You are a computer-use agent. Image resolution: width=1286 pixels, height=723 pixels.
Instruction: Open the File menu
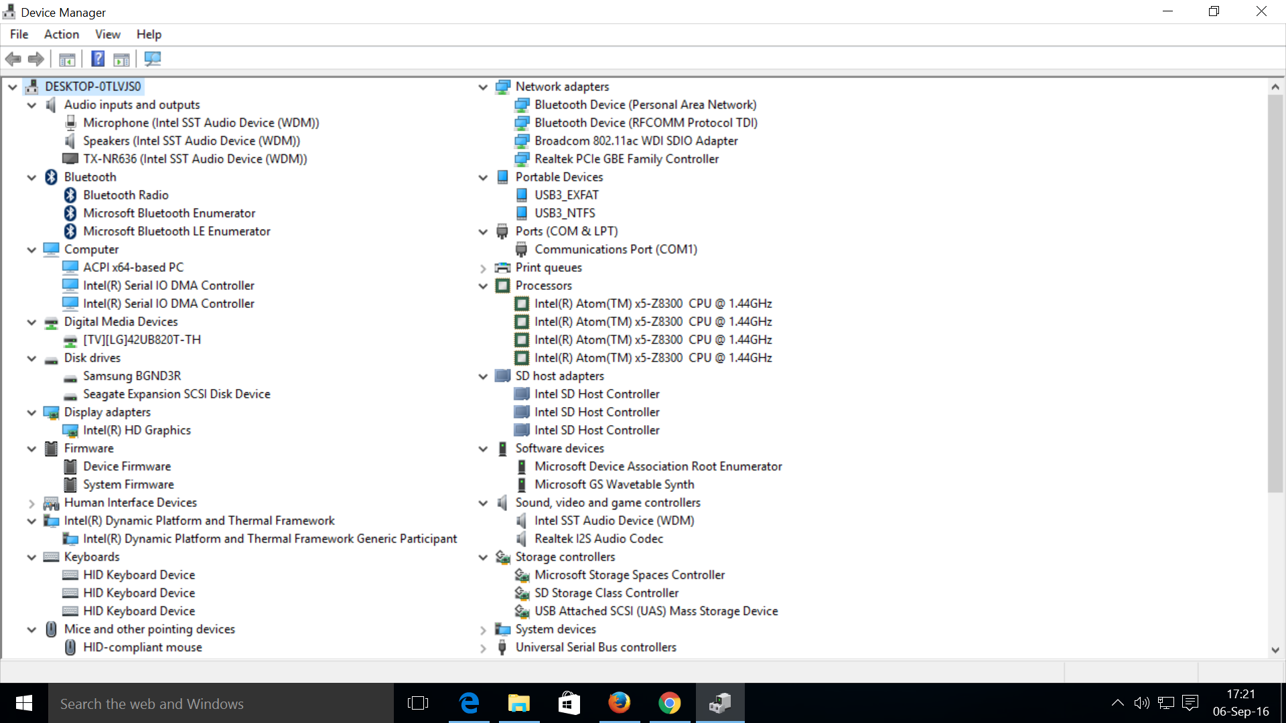click(x=19, y=34)
